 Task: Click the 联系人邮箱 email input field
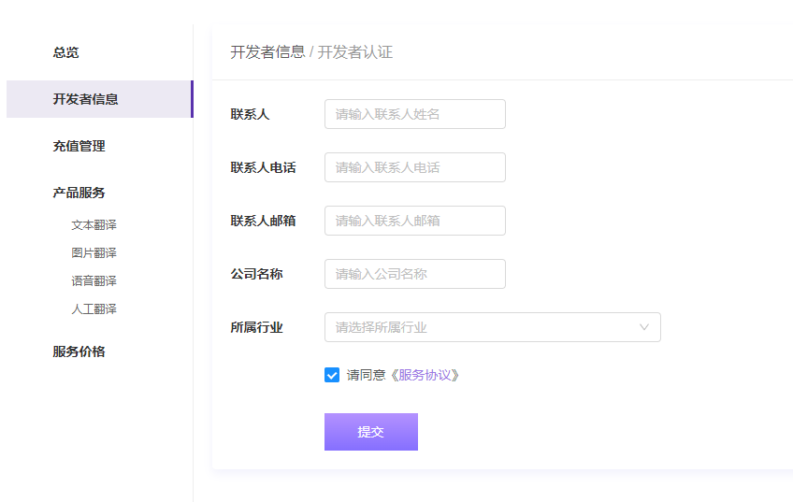(x=414, y=221)
